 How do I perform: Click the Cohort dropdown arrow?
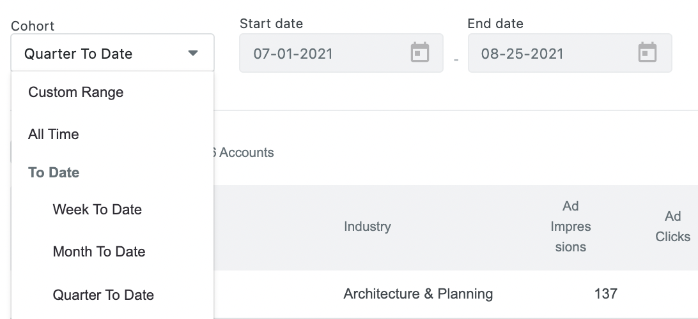pos(193,54)
